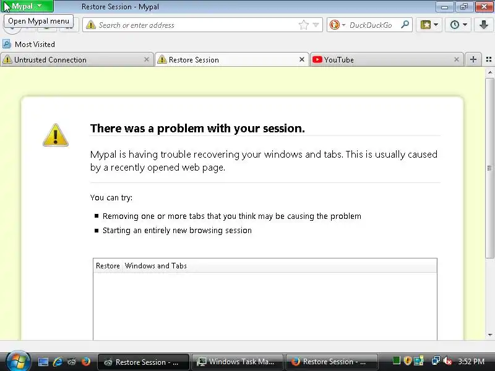Bookmark this page with the star icon
Screen dimensions: 495x371
pyautogui.click(x=303, y=25)
